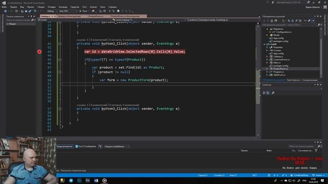The image size is (328, 184).
Task: Select ProductForm.cs in Solution Explorer
Action: coord(280,69)
